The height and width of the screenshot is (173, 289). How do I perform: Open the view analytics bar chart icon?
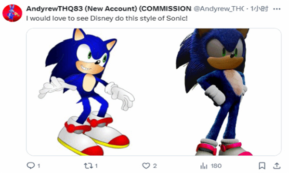pyautogui.click(x=204, y=166)
